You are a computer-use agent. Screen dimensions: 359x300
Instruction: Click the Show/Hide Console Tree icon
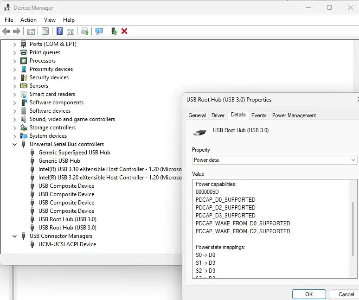click(x=31, y=31)
